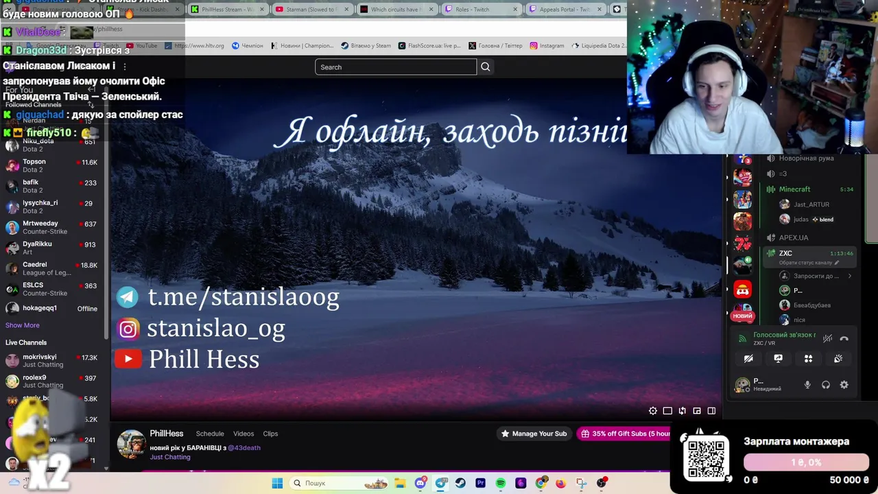878x494 pixels.
Task: Open Discord from the taskbar
Action: point(420,483)
